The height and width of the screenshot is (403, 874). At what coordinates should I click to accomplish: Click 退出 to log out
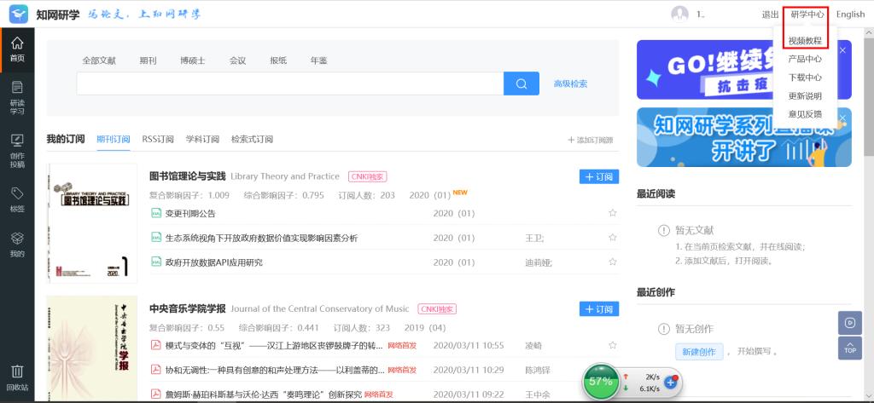[771, 14]
